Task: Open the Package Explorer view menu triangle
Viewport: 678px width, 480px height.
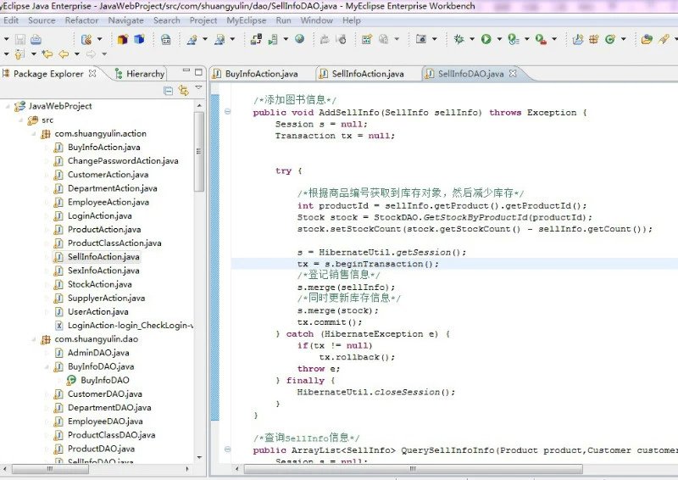Action: coord(198,88)
